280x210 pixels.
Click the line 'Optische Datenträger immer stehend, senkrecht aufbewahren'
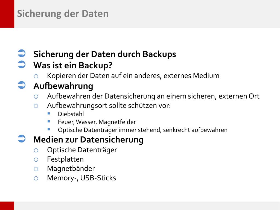point(143,130)
